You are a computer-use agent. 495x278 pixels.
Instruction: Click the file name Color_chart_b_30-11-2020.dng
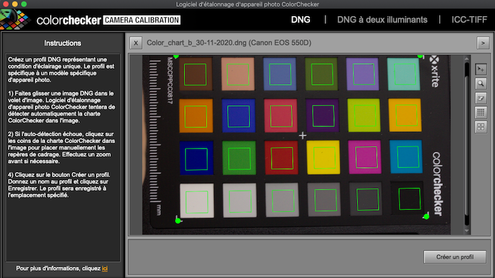click(197, 43)
